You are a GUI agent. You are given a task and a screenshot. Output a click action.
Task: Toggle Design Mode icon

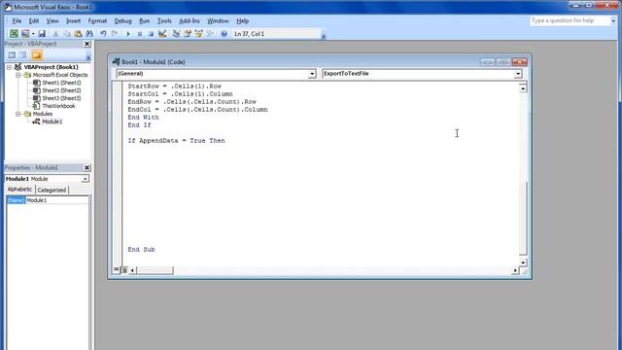click(162, 34)
